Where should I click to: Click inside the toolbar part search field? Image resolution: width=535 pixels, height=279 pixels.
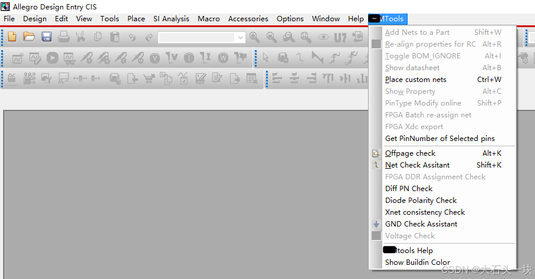[197, 37]
